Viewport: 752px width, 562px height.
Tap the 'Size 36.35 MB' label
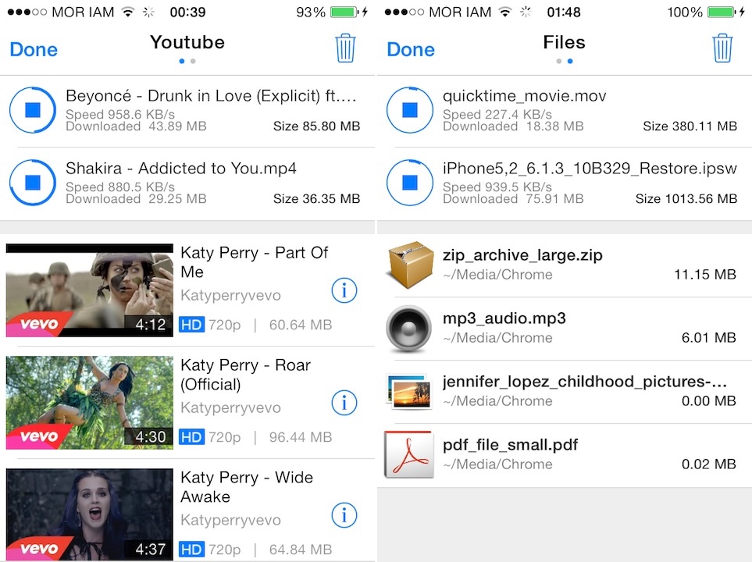pyautogui.click(x=316, y=198)
